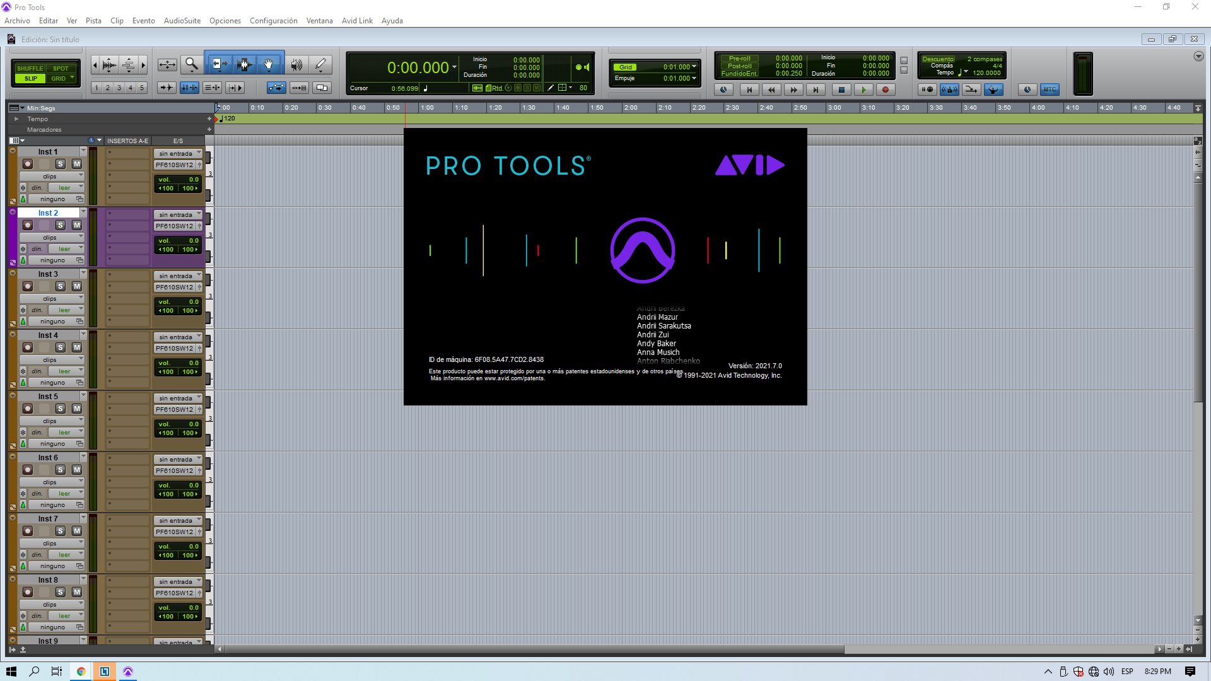Enable Tab to Transients

click(167, 88)
